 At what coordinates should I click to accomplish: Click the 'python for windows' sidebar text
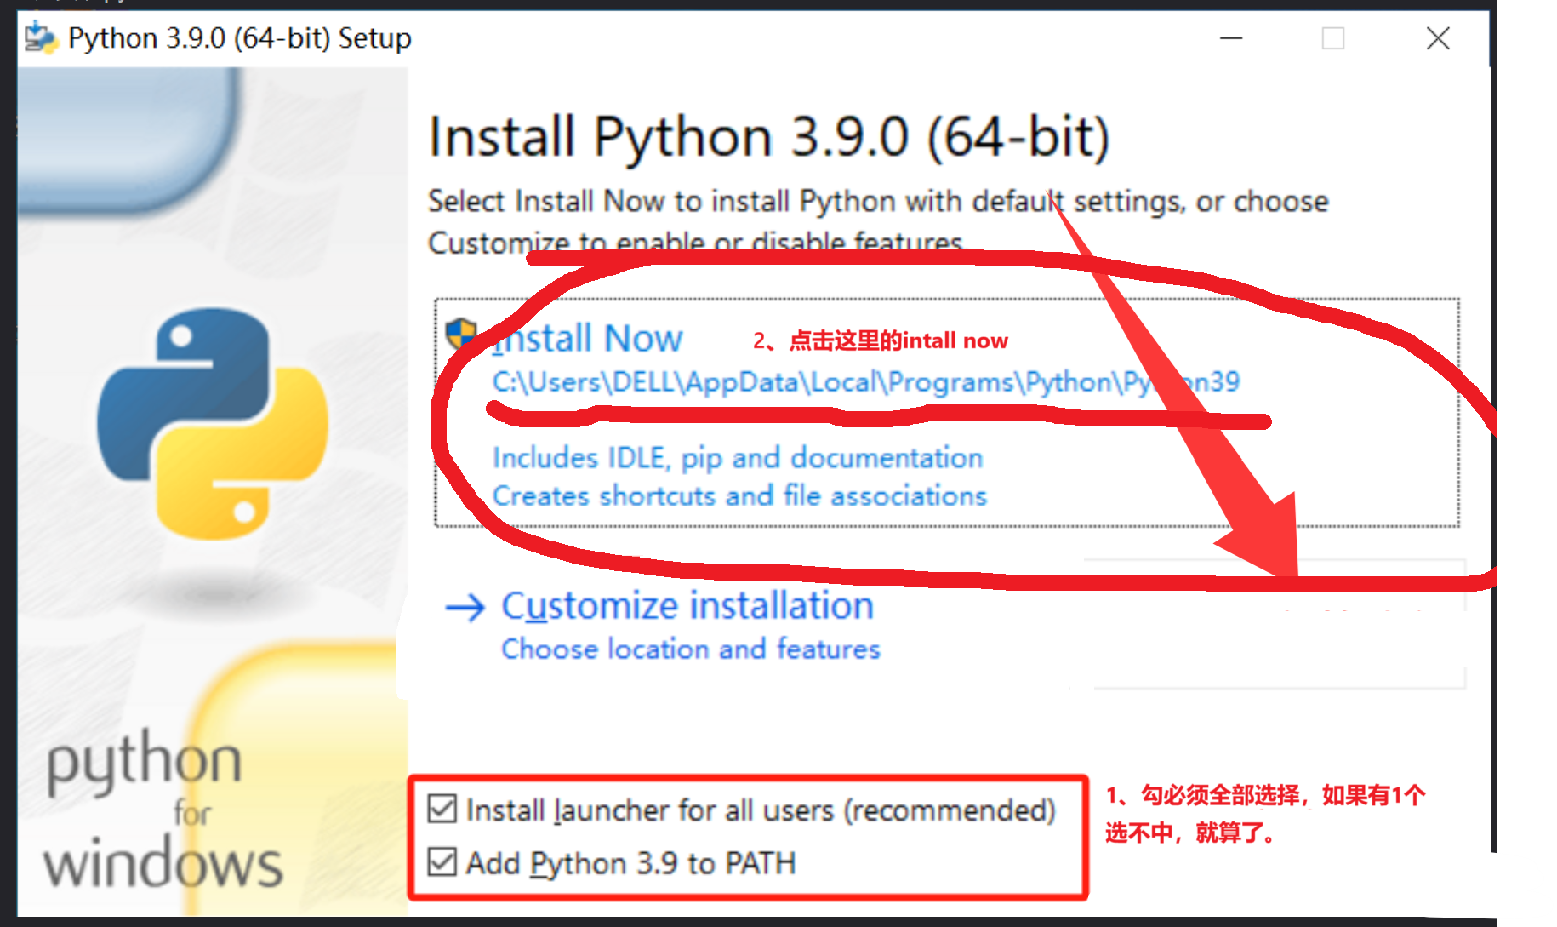(x=163, y=810)
